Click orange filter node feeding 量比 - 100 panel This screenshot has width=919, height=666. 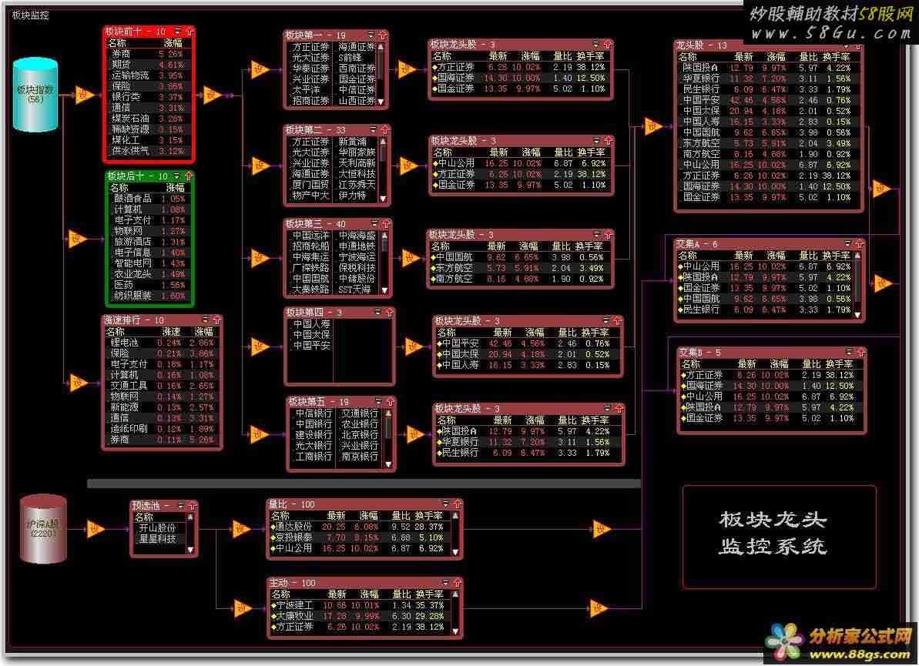coord(241,529)
